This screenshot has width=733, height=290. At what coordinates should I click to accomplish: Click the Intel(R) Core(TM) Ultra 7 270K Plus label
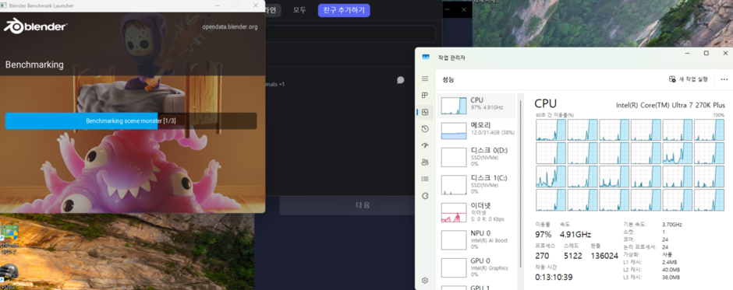pos(671,106)
